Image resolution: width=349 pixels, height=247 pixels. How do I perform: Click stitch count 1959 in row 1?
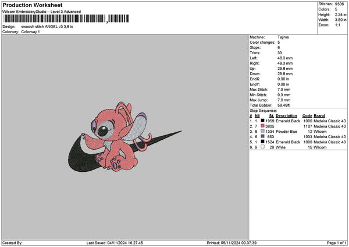pyautogui.click(x=270, y=121)
